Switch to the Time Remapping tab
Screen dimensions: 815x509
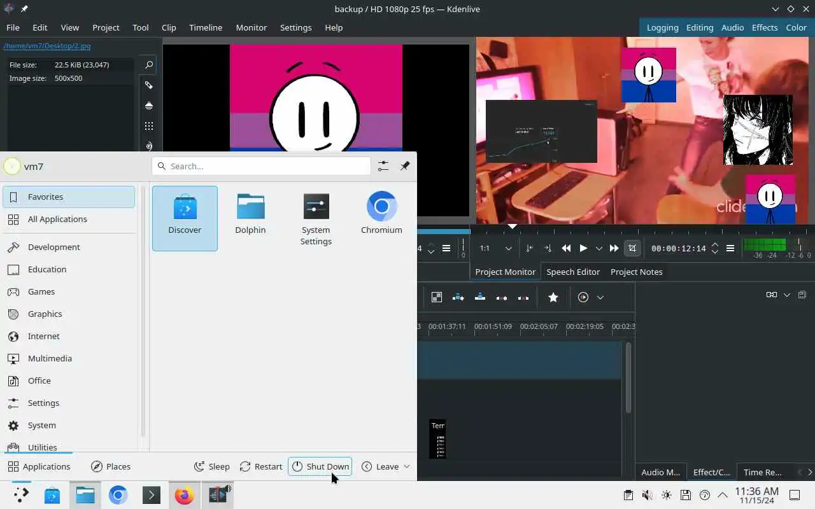(x=762, y=472)
